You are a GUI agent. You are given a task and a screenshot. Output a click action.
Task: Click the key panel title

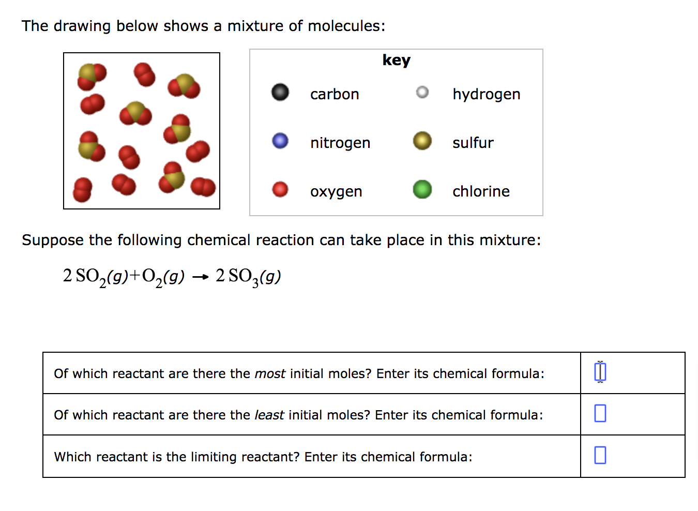(x=396, y=59)
